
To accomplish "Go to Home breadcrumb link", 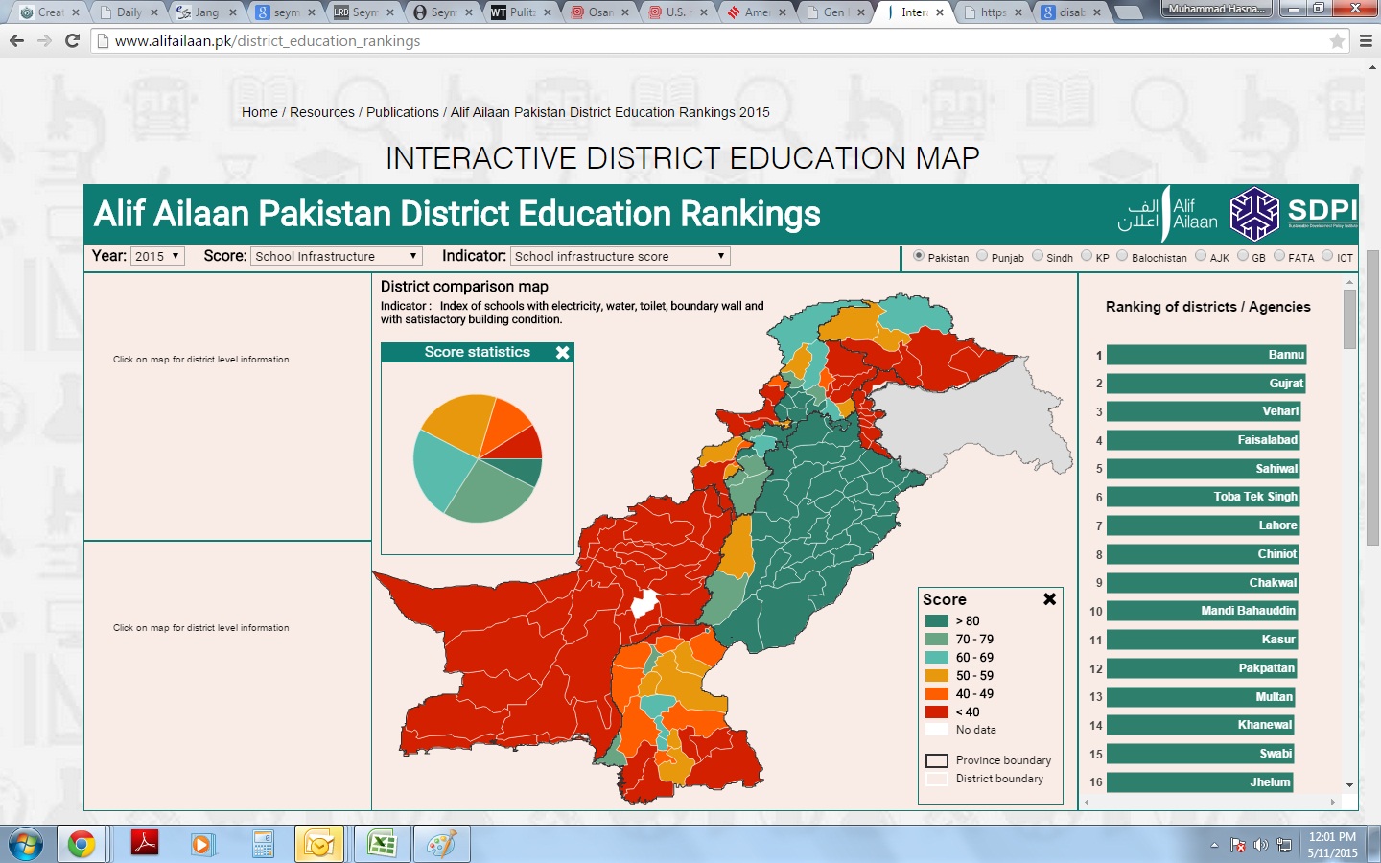I will click(x=259, y=112).
